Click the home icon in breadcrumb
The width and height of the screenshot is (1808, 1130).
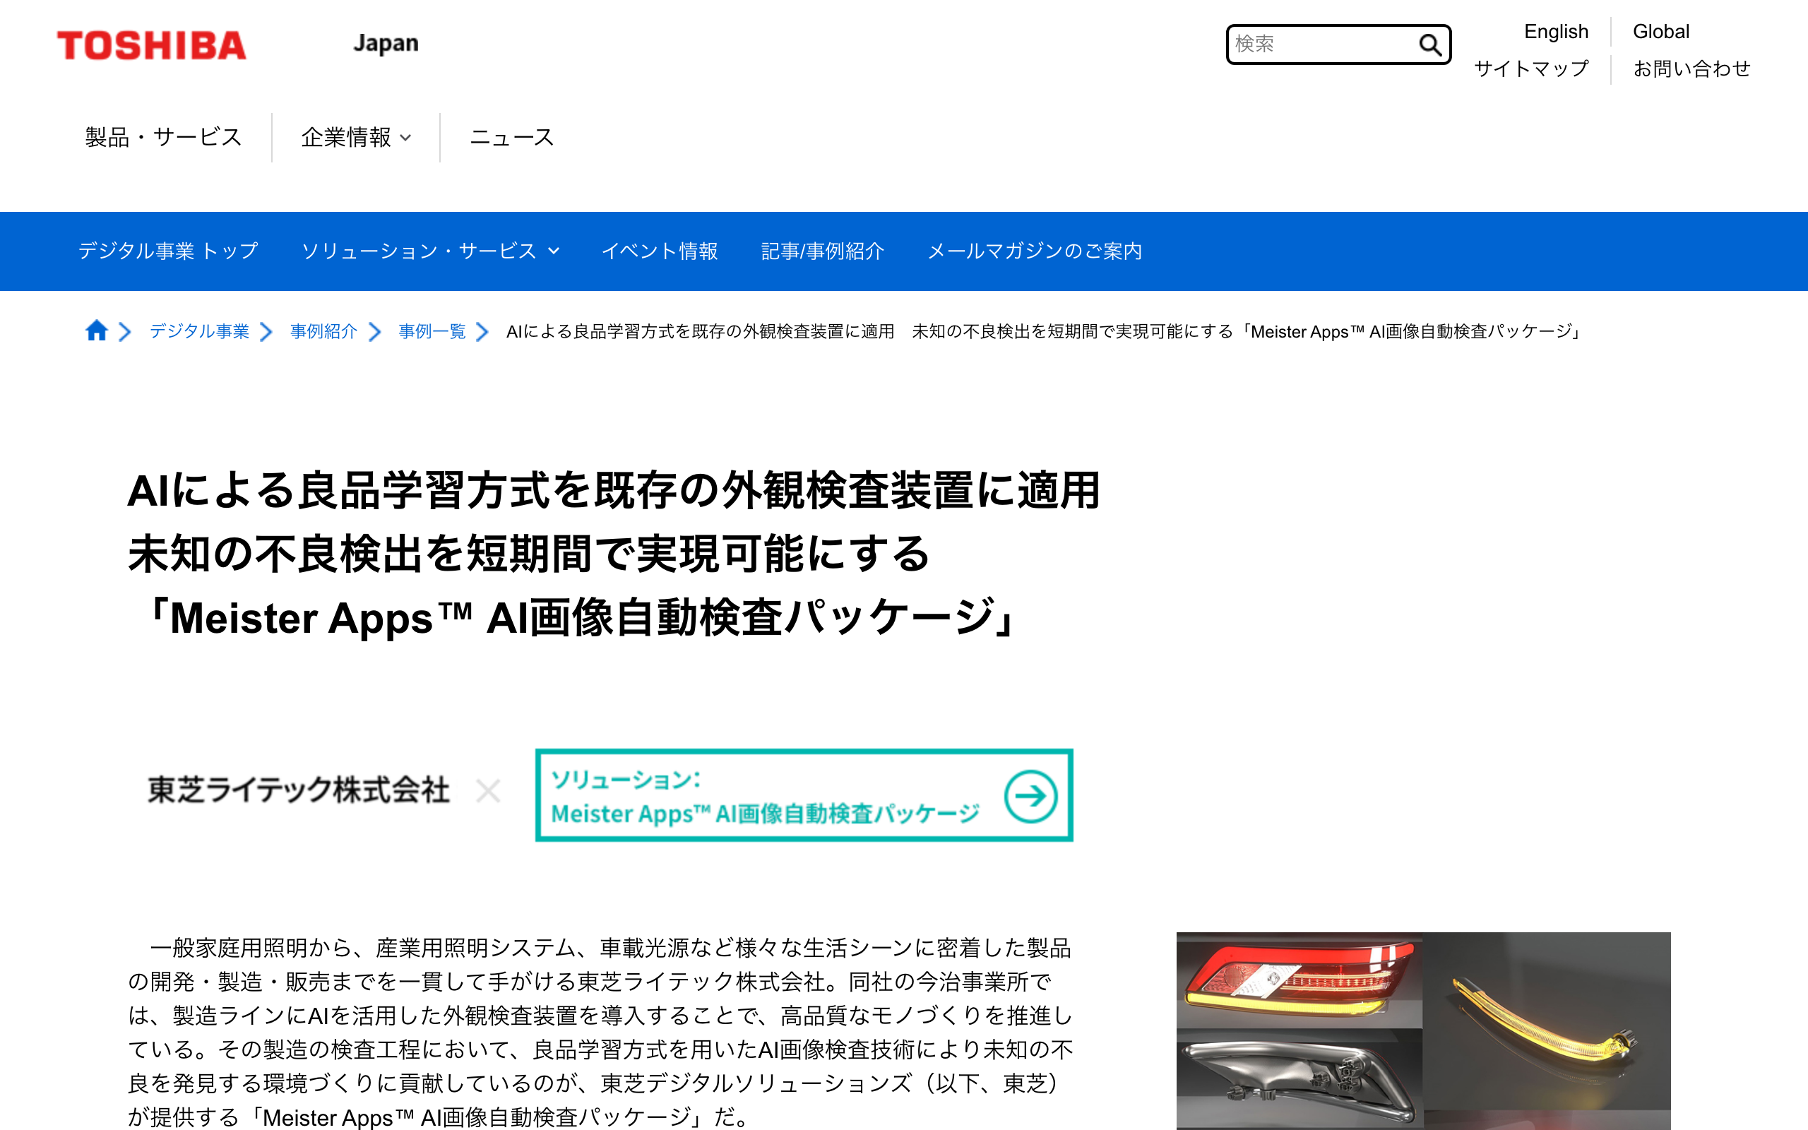point(96,331)
